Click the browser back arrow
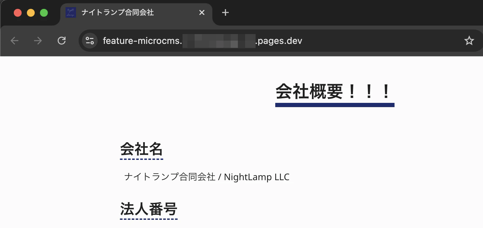The height and width of the screenshot is (228, 483). click(x=14, y=41)
